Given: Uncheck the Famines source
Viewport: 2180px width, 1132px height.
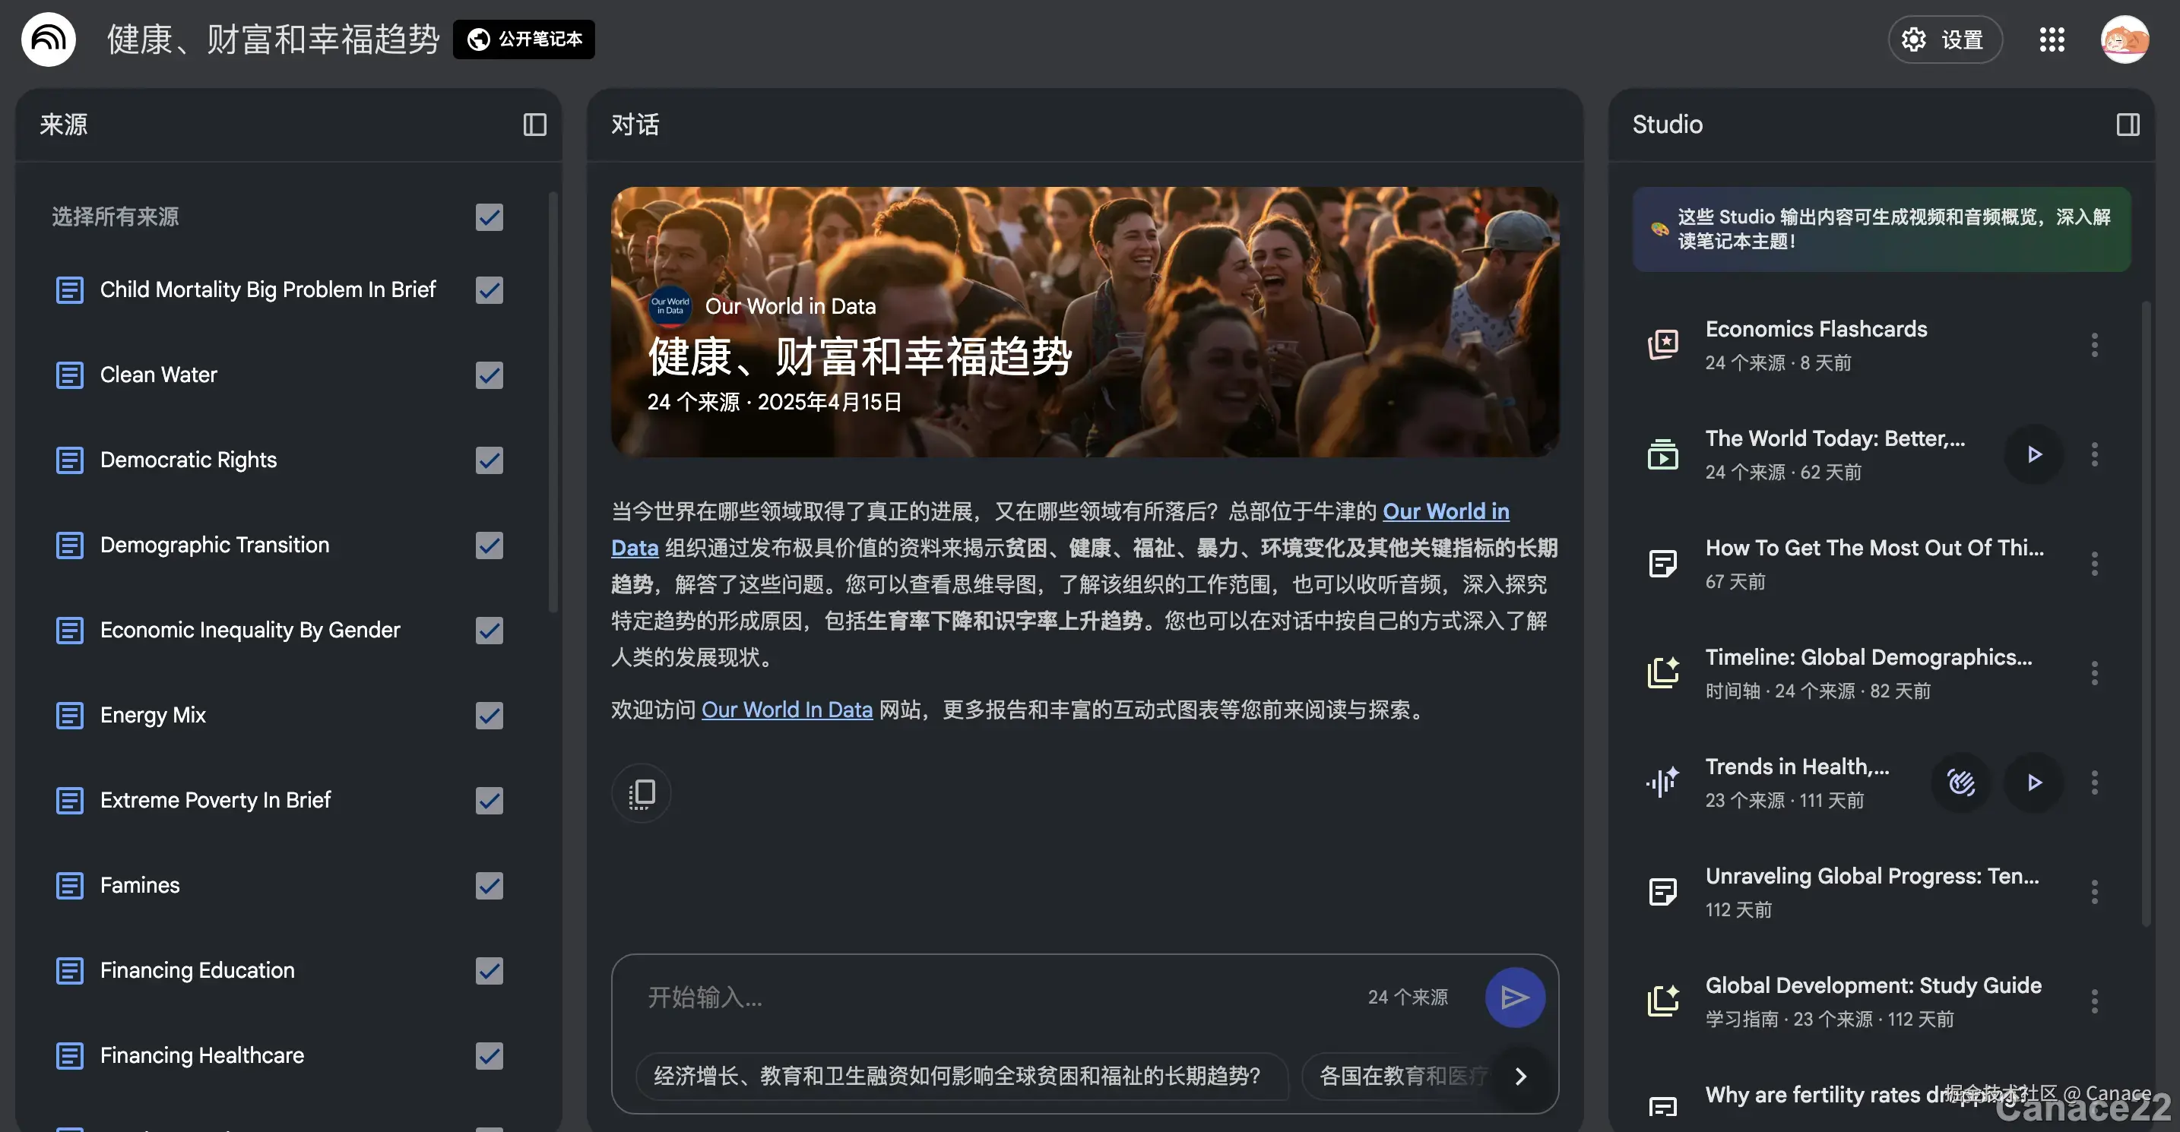Looking at the screenshot, I should coord(490,886).
